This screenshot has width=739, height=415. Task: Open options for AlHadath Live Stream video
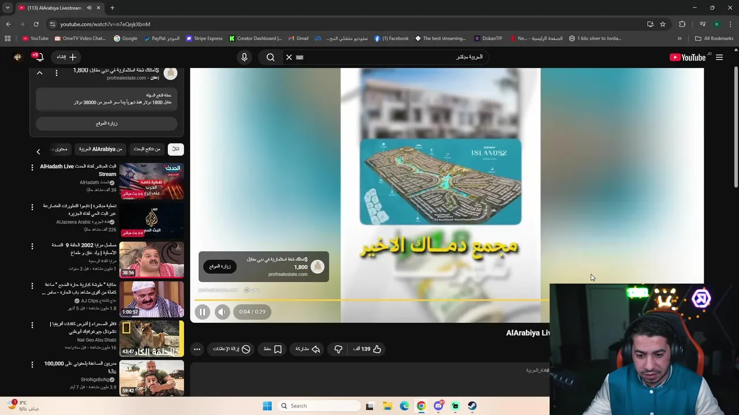click(32, 167)
